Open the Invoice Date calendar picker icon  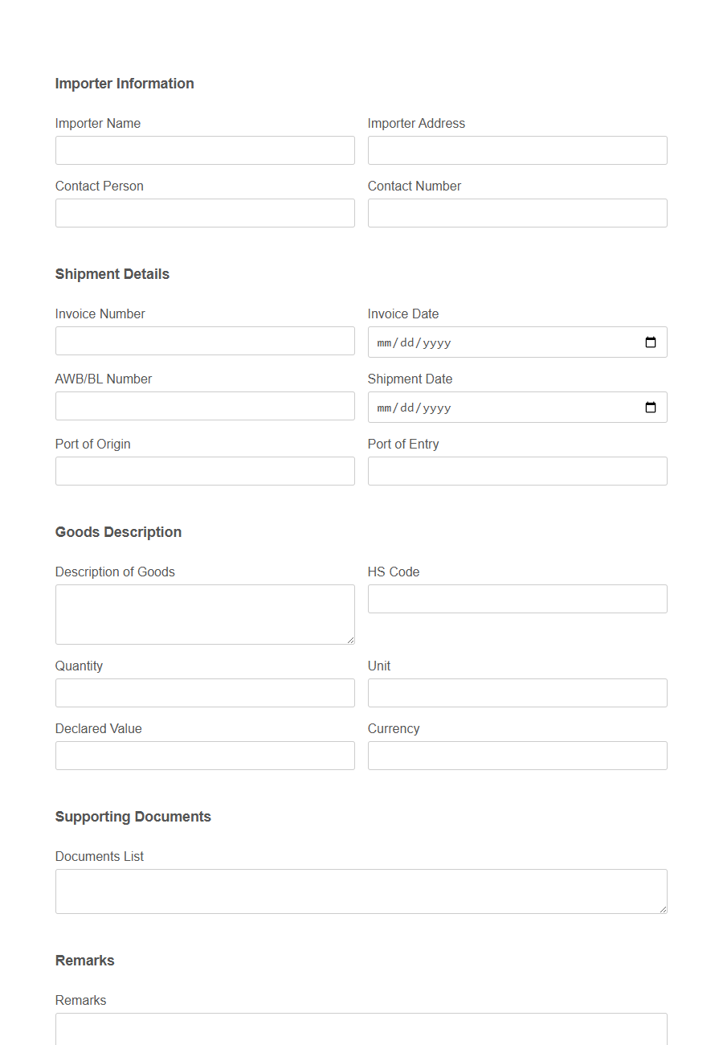tap(650, 342)
